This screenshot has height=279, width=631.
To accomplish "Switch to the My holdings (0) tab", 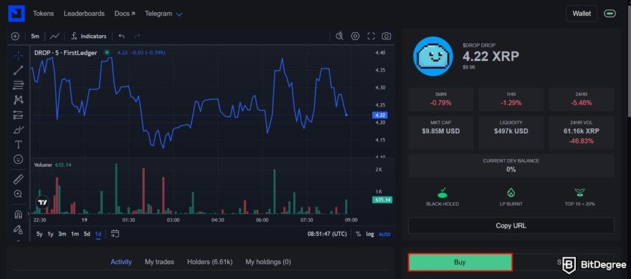I will (x=268, y=262).
